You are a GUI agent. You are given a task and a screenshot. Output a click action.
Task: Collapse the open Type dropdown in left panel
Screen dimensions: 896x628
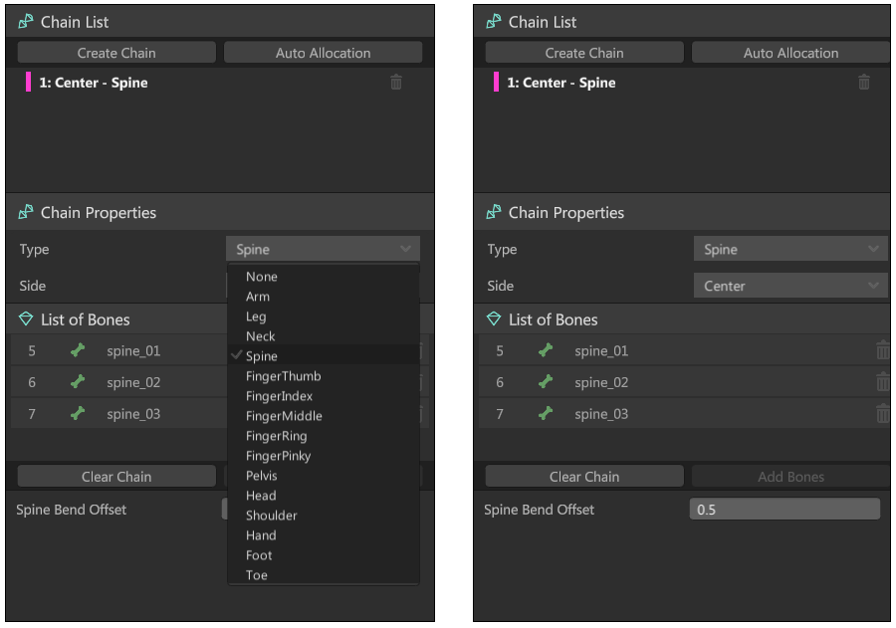[x=323, y=250]
